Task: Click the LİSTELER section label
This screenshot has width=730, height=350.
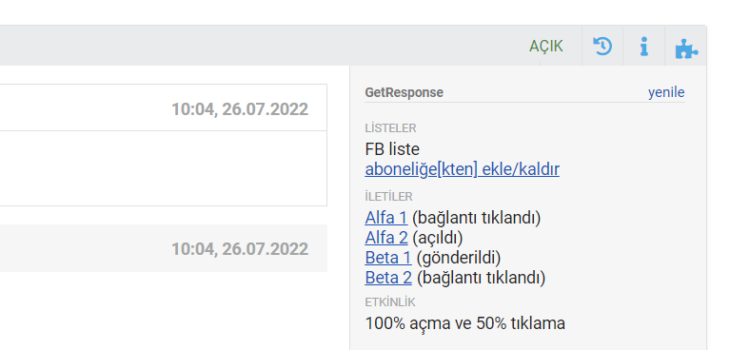Action: click(390, 128)
